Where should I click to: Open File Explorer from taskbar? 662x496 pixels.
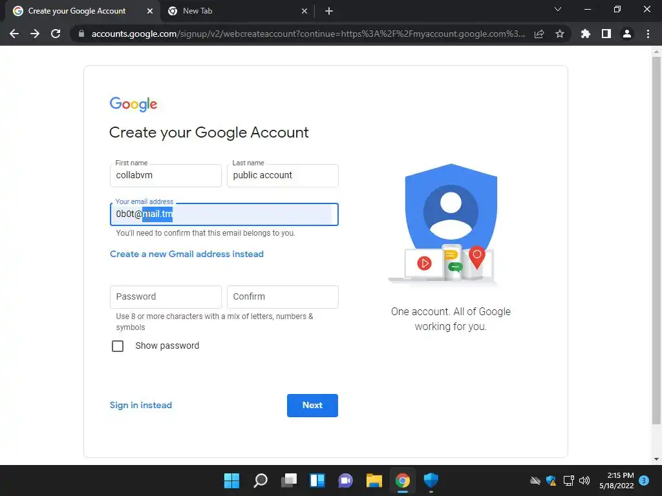(x=374, y=480)
